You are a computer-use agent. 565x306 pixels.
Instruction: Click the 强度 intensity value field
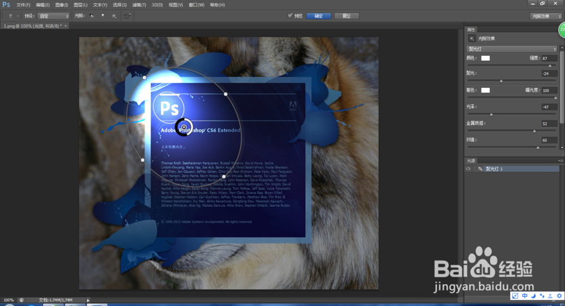pos(549,58)
